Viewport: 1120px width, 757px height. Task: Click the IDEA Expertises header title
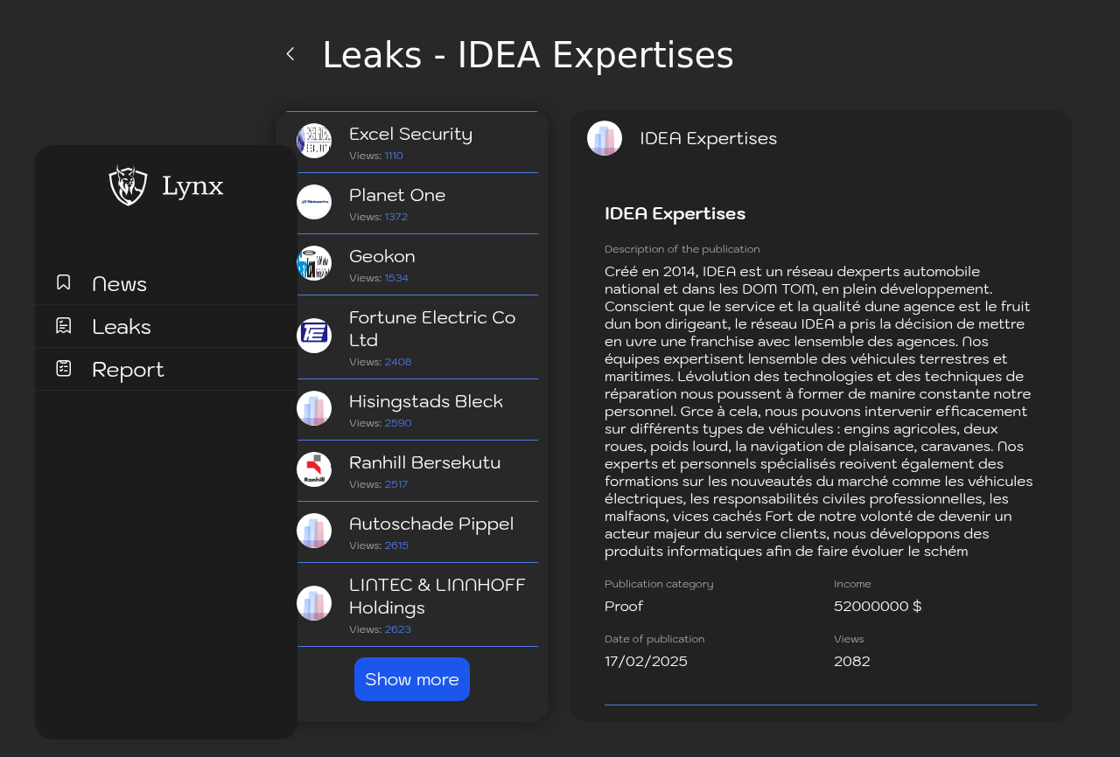pyautogui.click(x=708, y=138)
